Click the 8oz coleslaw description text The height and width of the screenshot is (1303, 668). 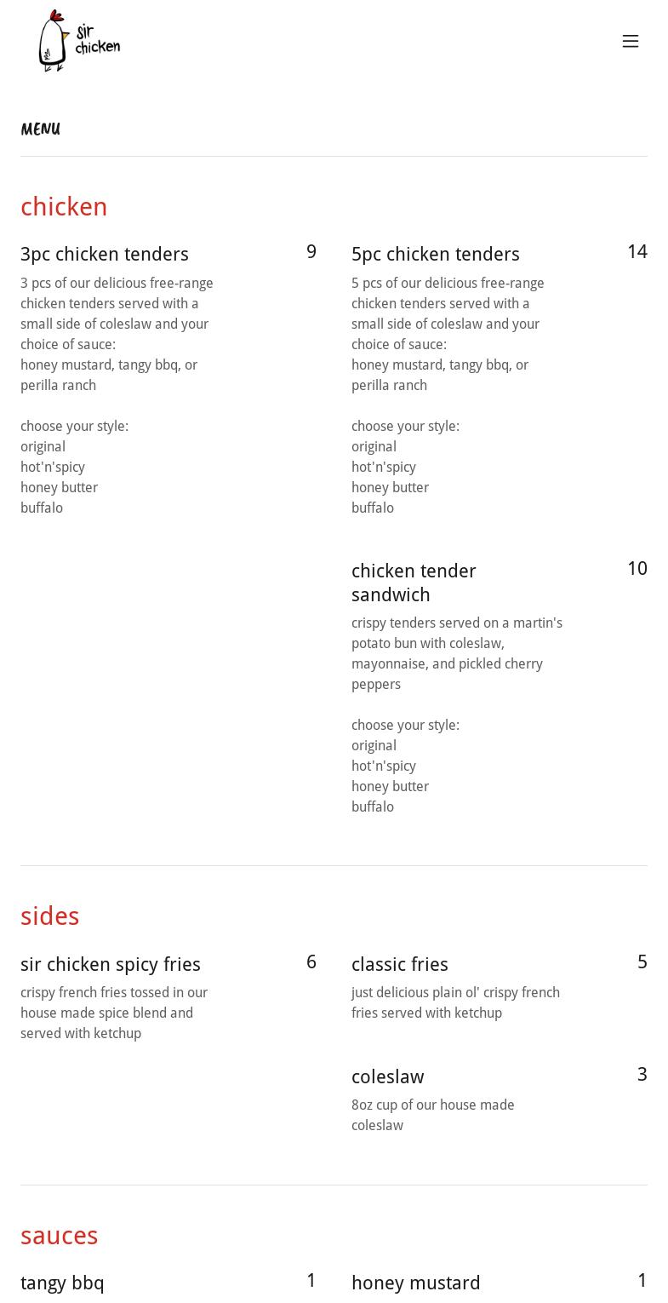(432, 1115)
